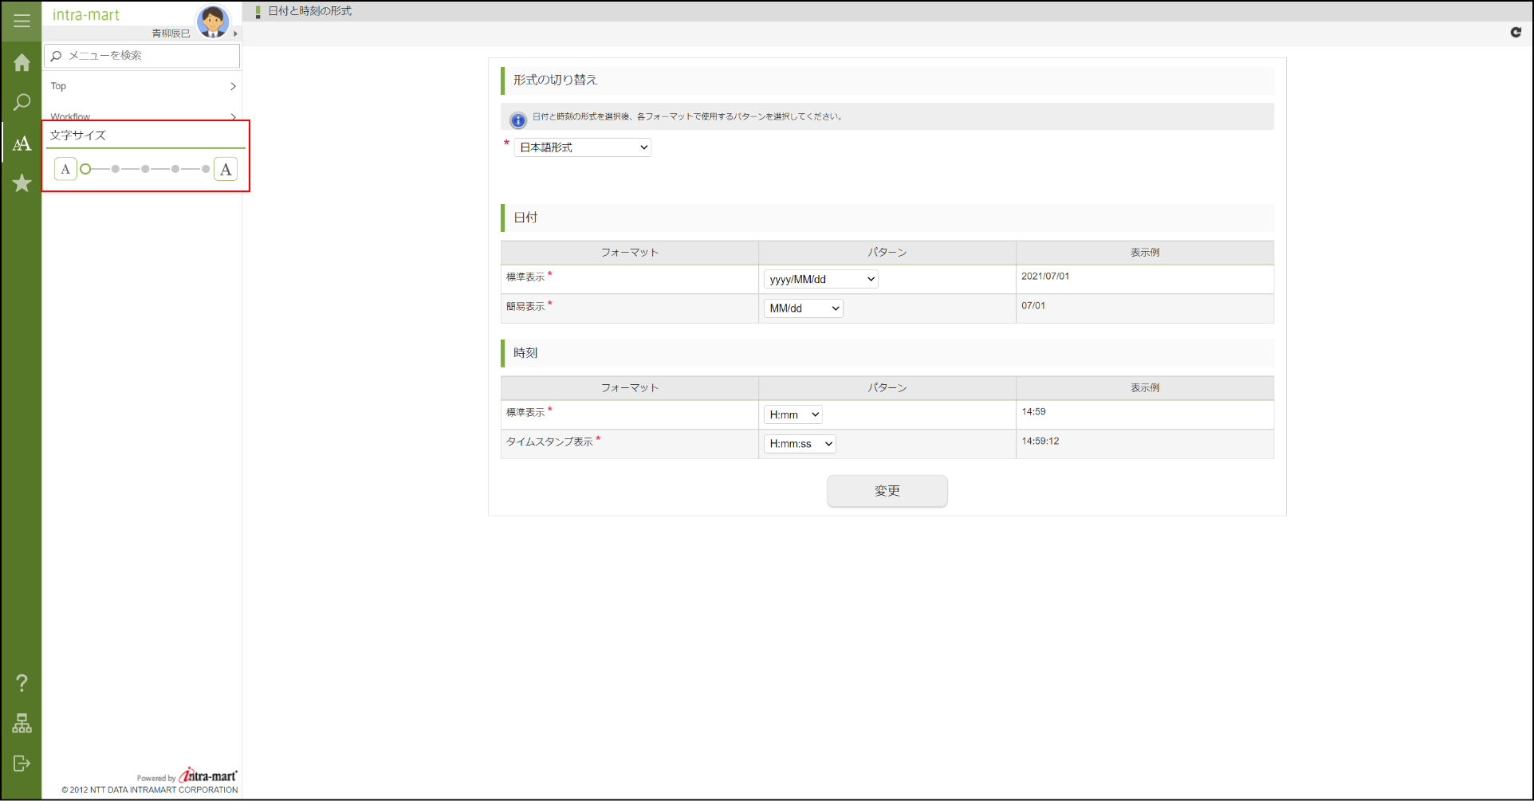
Task: Open help using the question mark icon
Action: [x=22, y=682]
